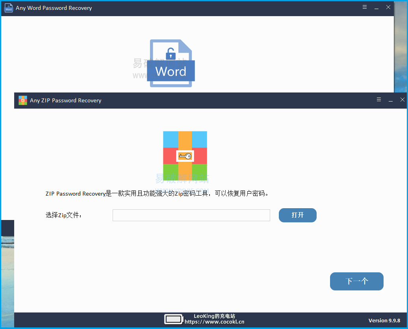Click the Word app icon in title bar

click(x=9, y=8)
